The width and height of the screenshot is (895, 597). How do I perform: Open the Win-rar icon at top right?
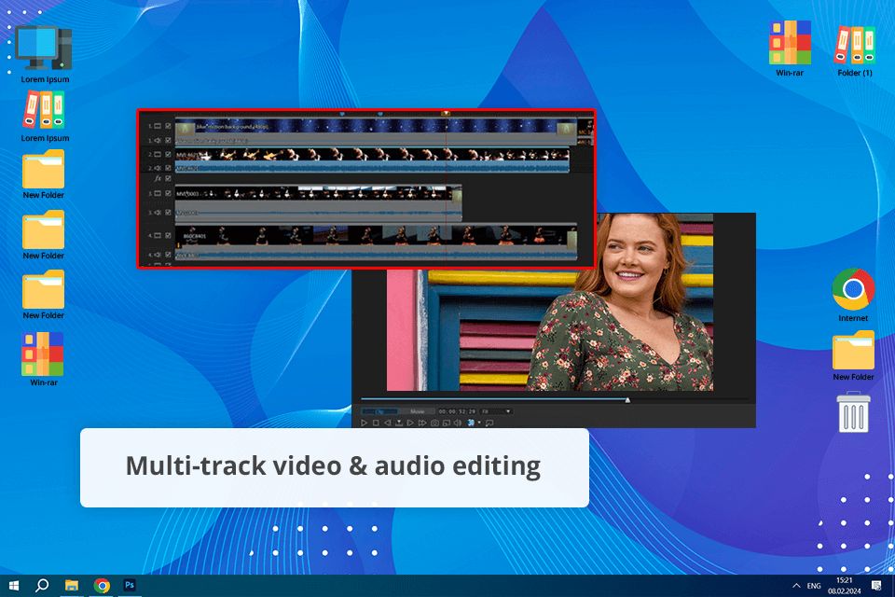pyautogui.click(x=790, y=49)
